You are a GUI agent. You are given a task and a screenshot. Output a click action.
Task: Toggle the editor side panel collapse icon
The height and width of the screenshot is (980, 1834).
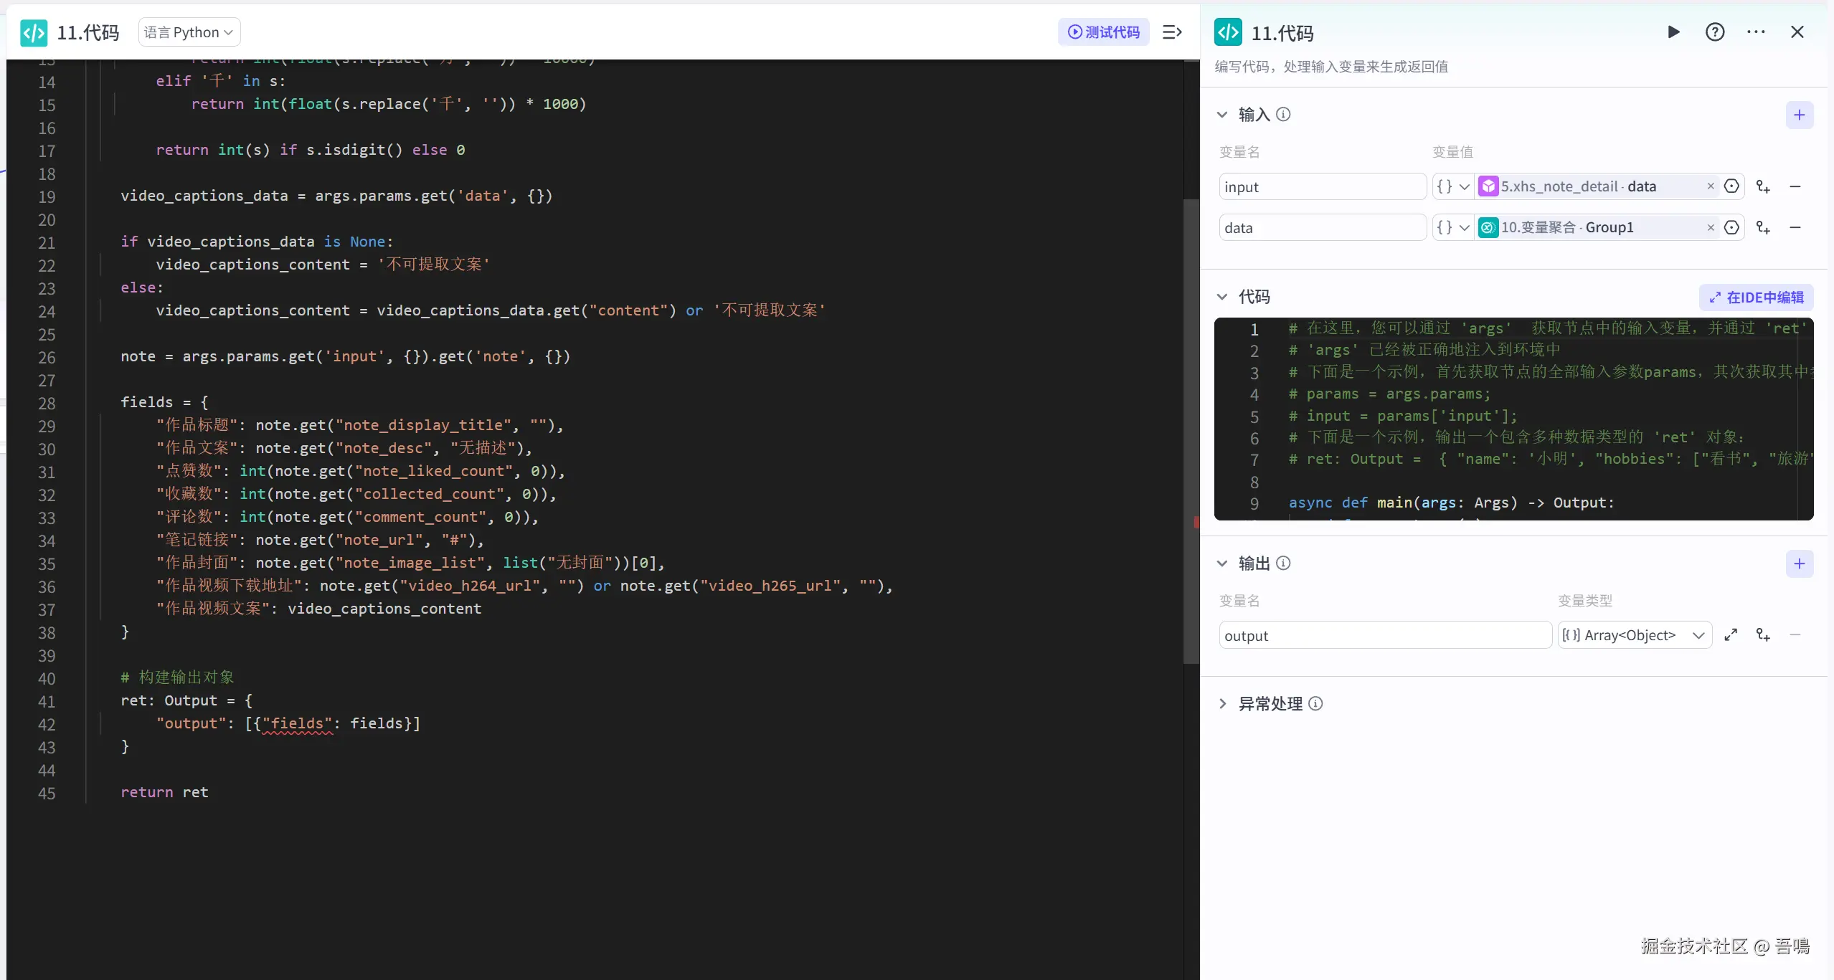[1172, 32]
